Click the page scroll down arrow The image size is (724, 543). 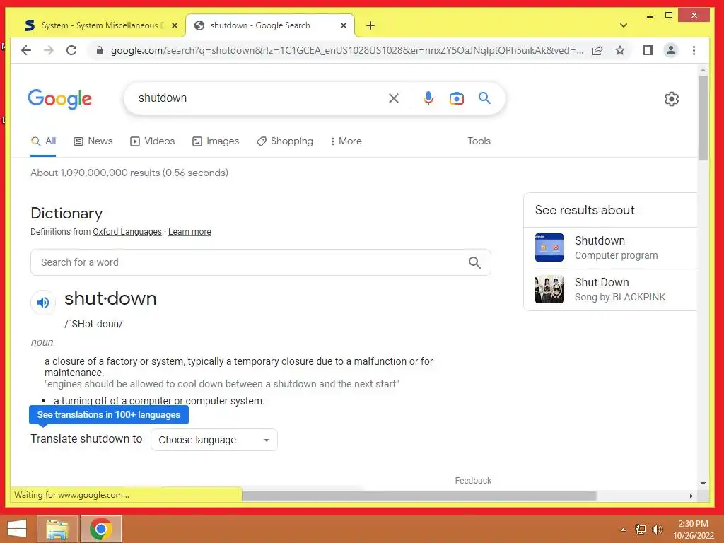(703, 484)
